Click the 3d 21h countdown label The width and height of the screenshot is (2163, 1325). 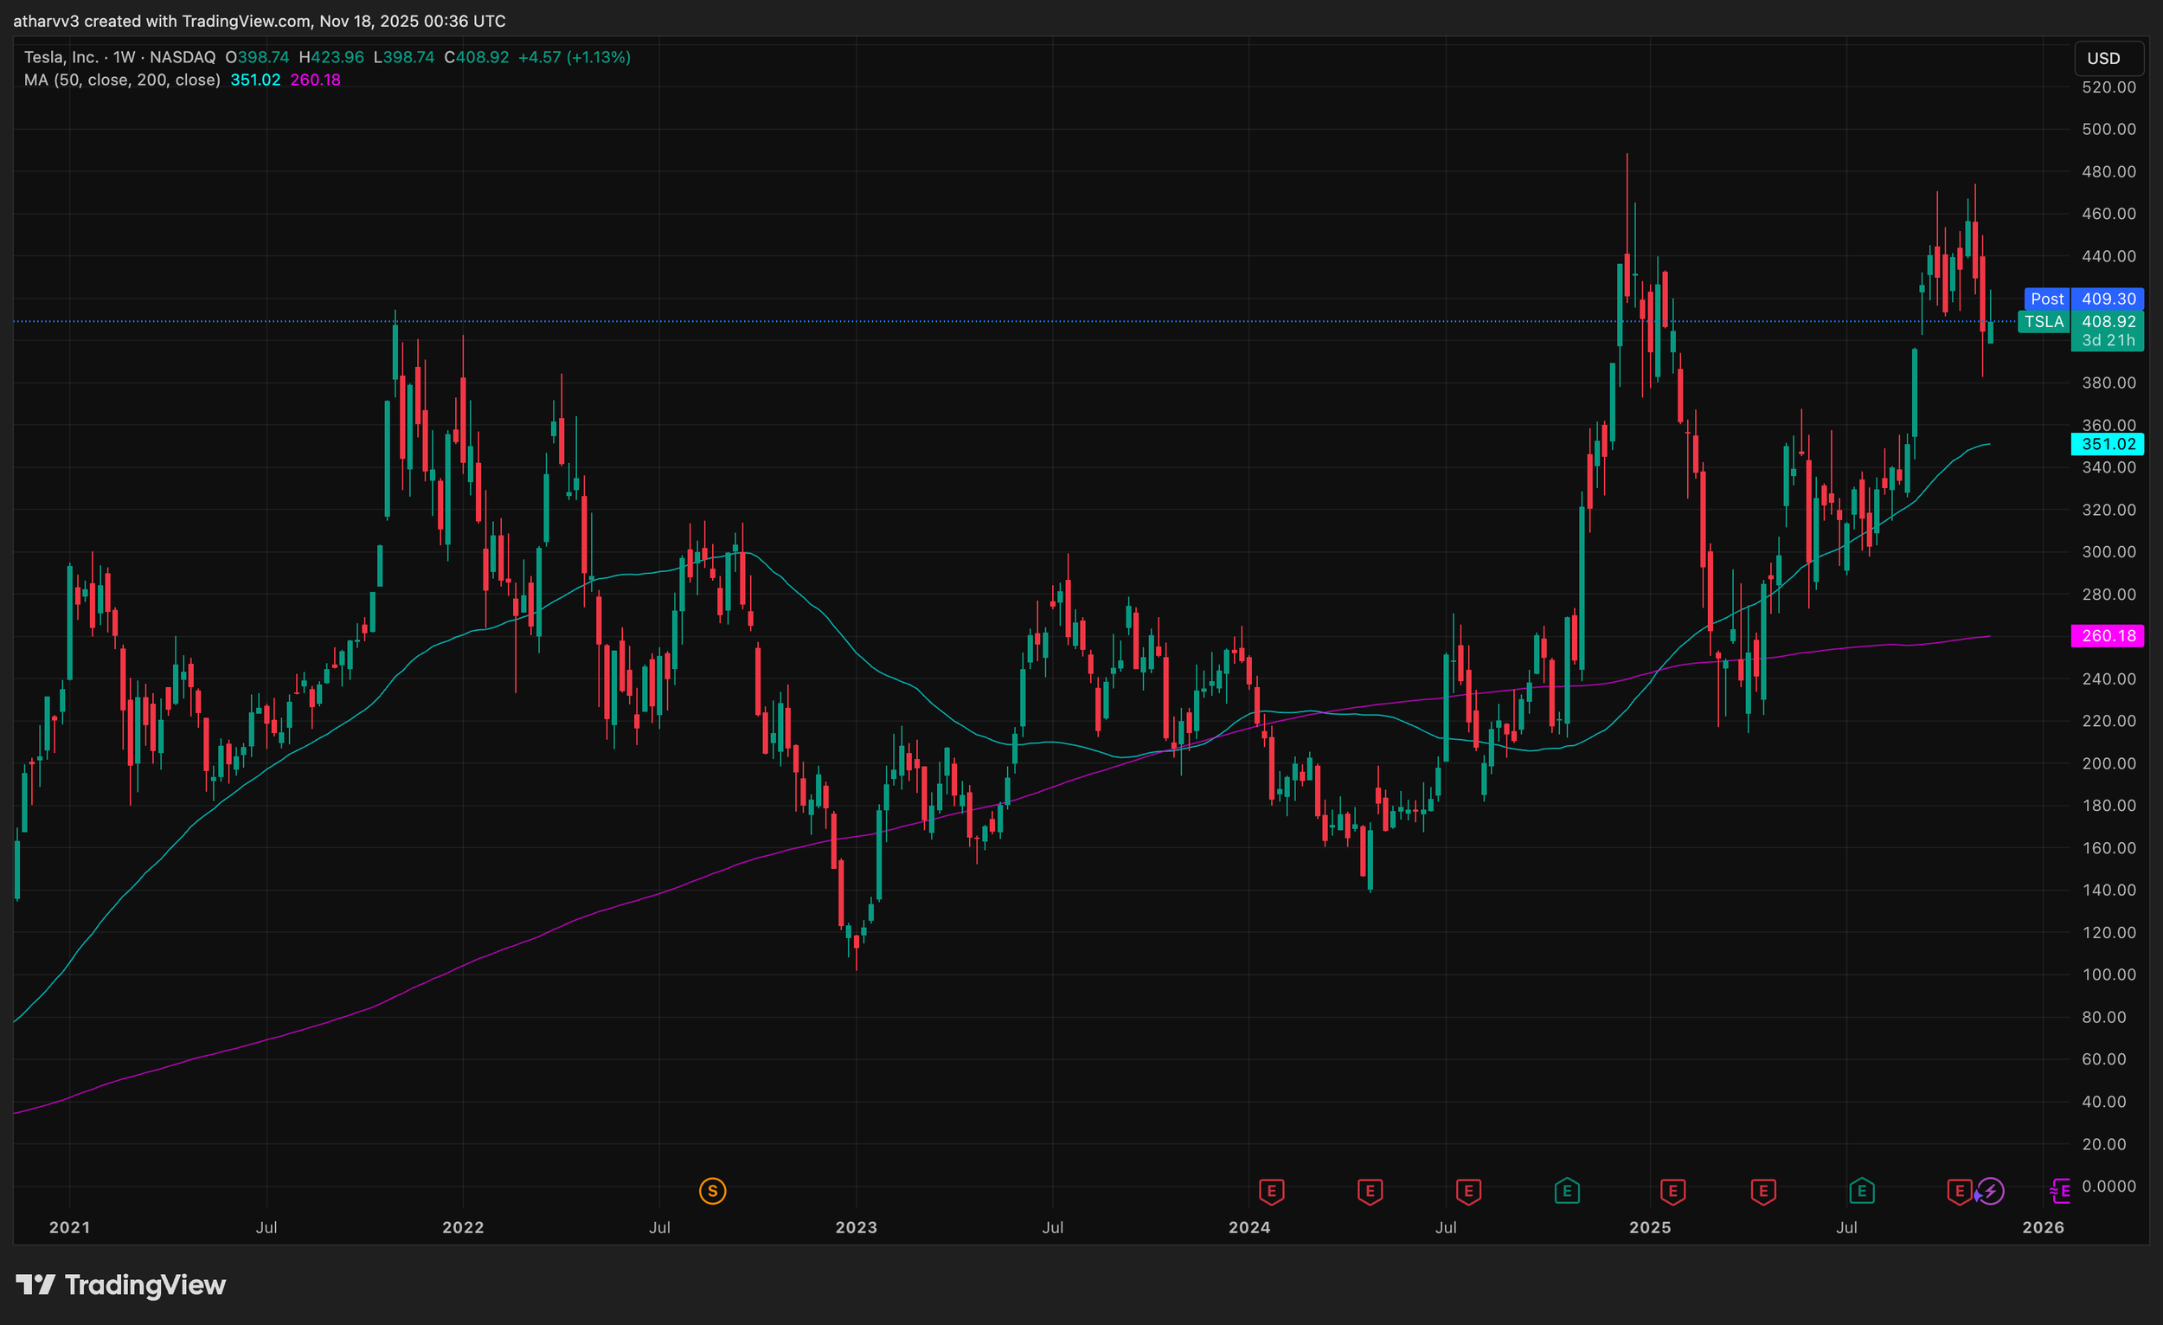2108,341
